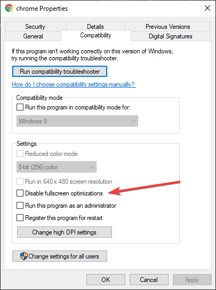Open the Details tab
216x290 pixels.
[95, 27]
